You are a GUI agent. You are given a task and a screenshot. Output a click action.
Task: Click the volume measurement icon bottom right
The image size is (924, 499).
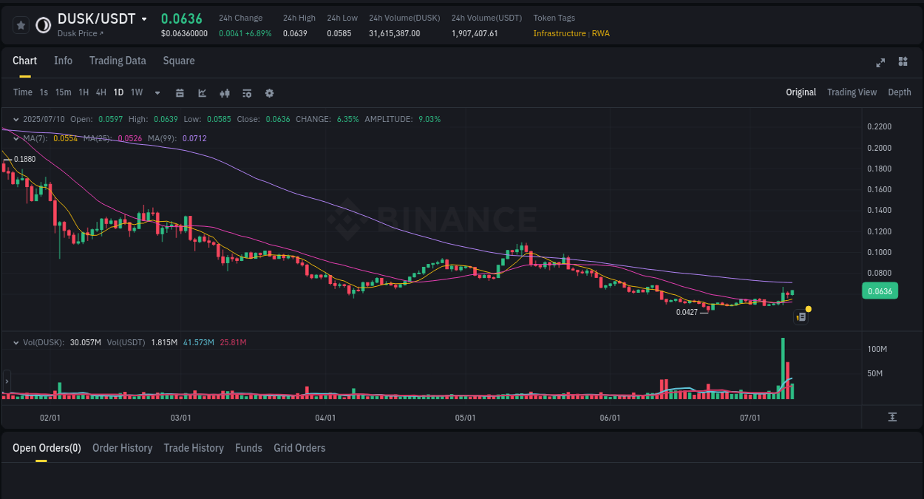pos(894,417)
